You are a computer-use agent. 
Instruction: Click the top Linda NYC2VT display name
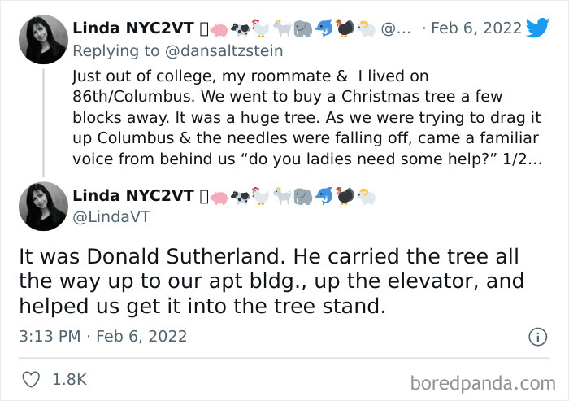coord(133,28)
